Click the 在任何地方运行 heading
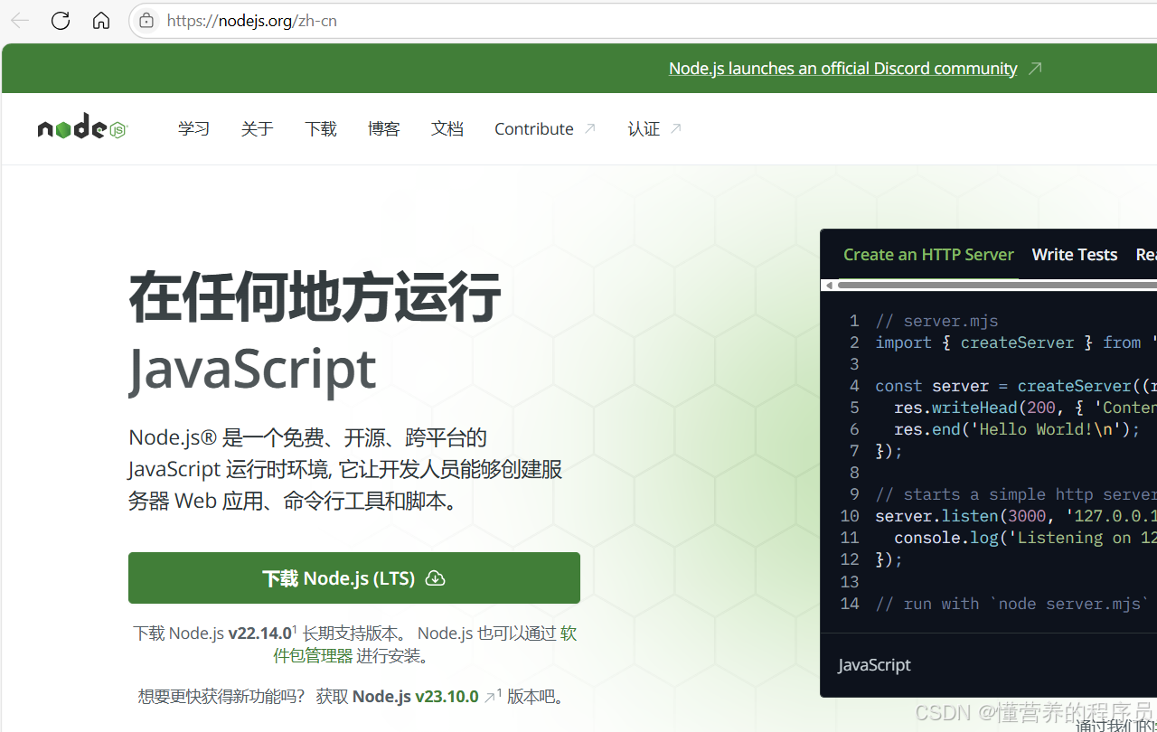 point(315,297)
